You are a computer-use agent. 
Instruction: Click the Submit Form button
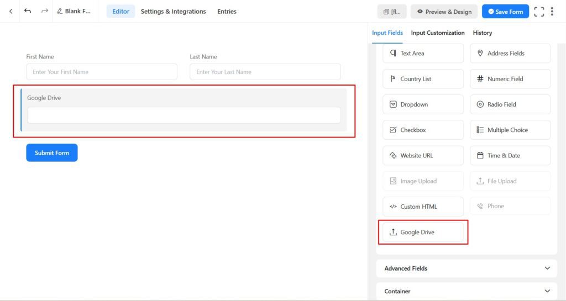51,153
